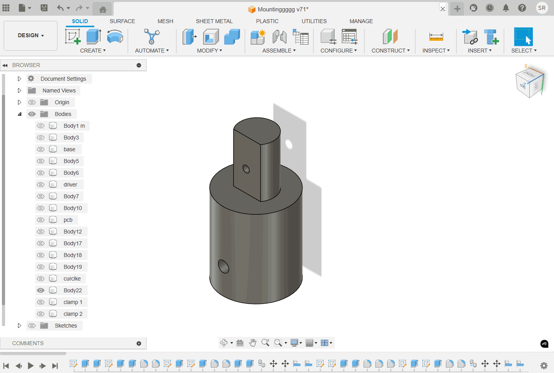Image resolution: width=554 pixels, height=373 pixels.
Task: Activate the Shell tool icon
Action: (x=211, y=37)
